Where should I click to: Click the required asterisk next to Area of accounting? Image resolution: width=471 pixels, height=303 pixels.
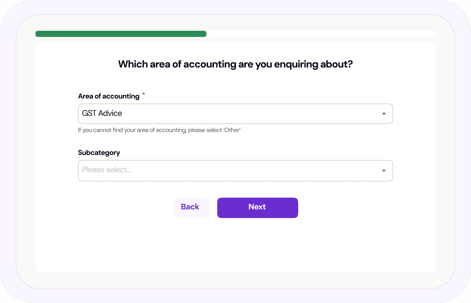[144, 94]
